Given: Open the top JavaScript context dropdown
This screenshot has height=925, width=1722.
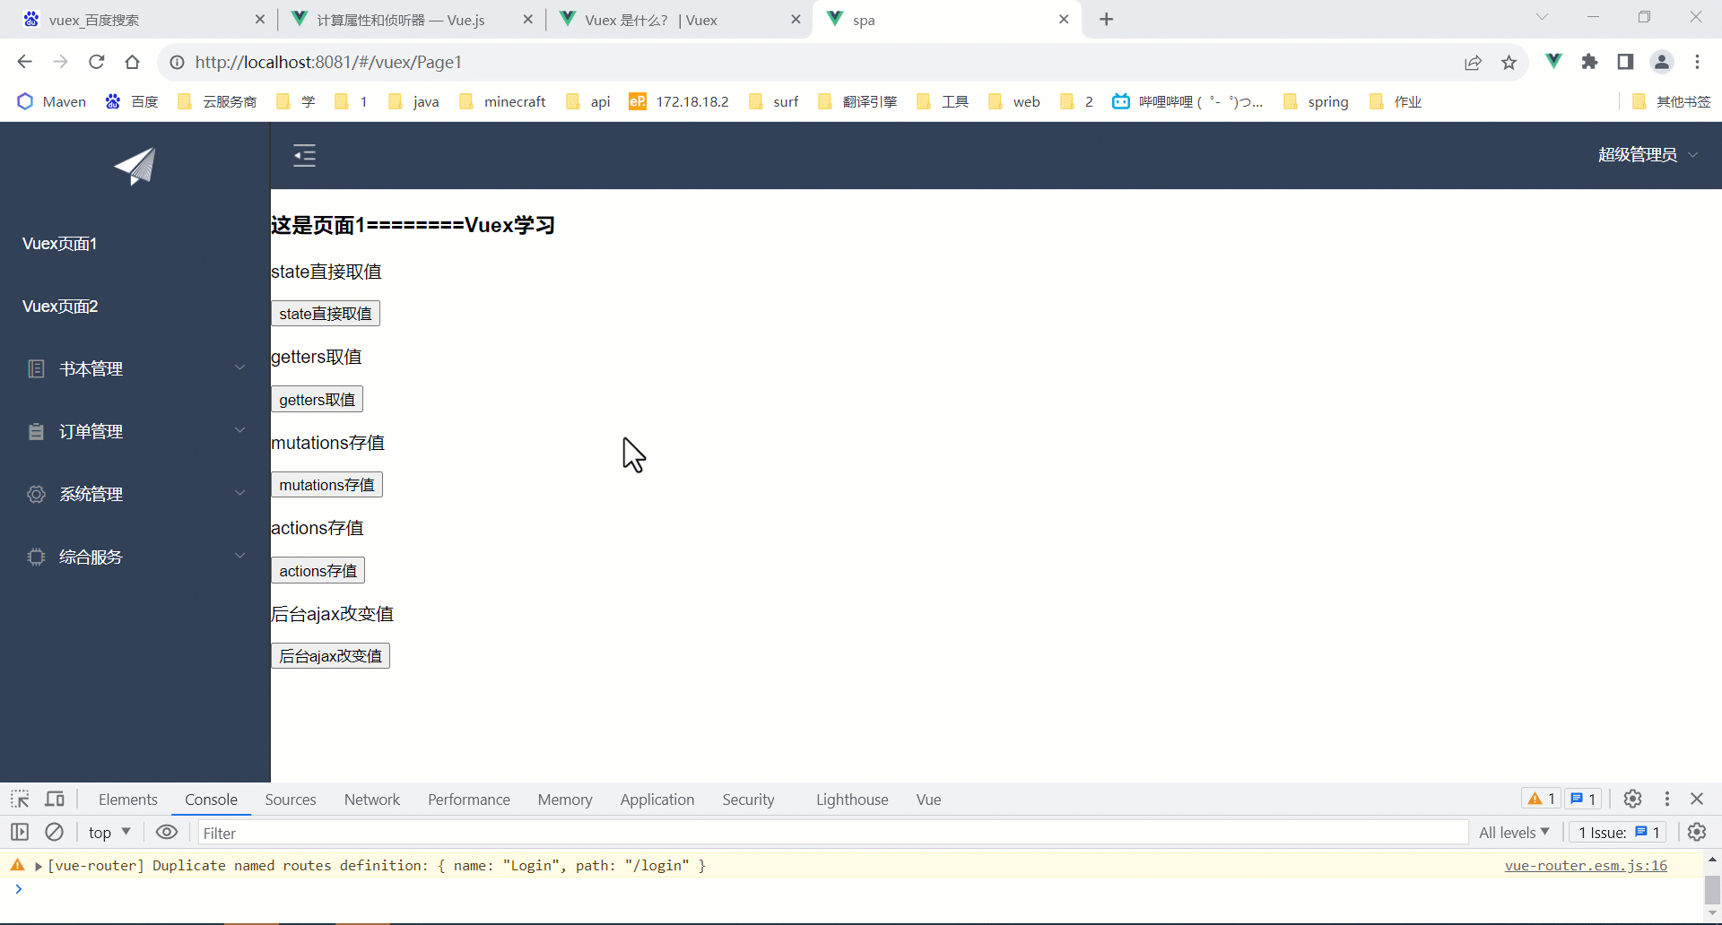Looking at the screenshot, I should coord(109,832).
